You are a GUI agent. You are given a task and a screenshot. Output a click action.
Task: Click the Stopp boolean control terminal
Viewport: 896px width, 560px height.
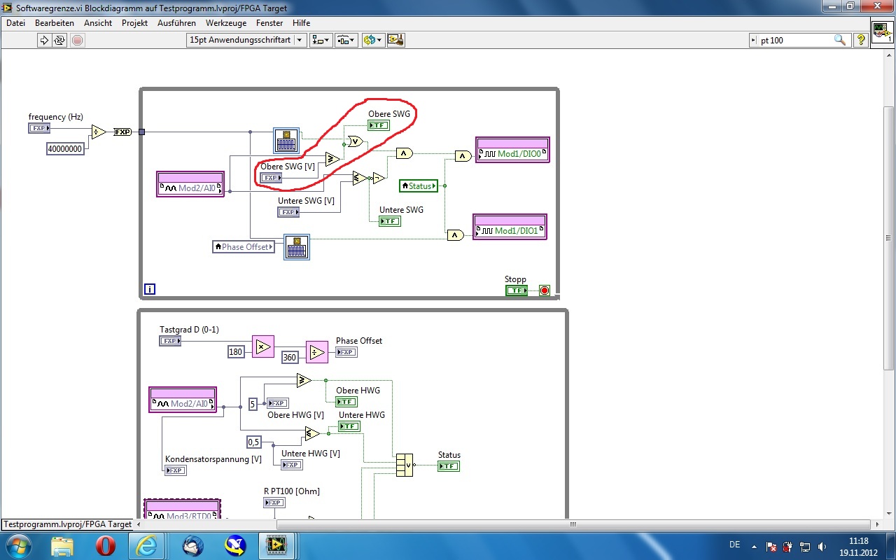(517, 290)
